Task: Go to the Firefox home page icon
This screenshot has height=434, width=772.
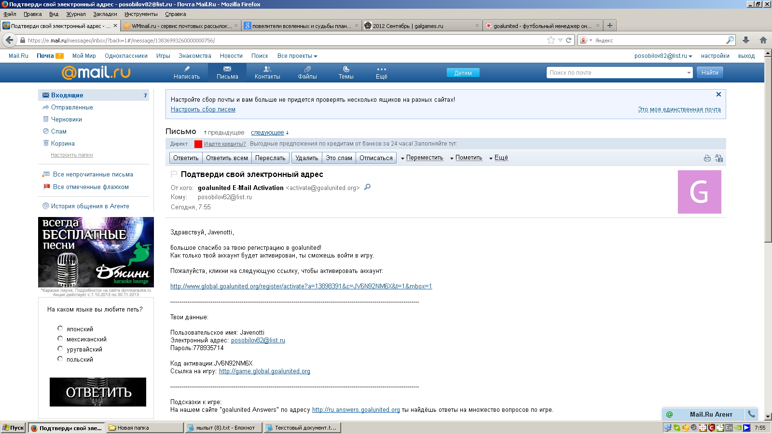Action: tap(763, 40)
